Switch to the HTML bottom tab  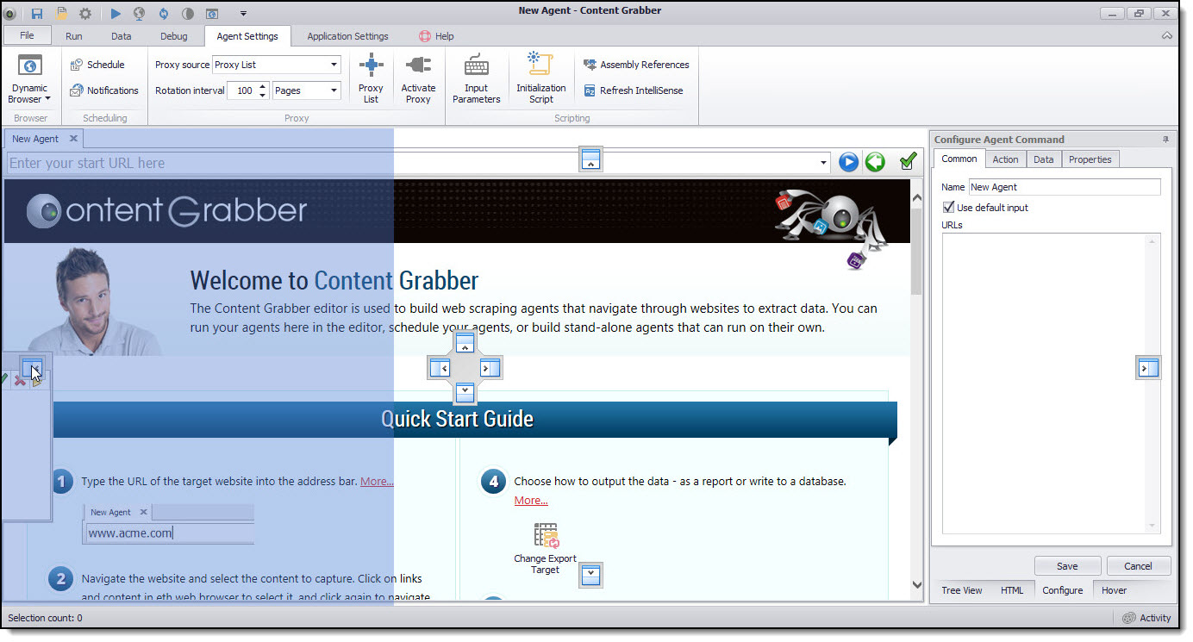1011,590
